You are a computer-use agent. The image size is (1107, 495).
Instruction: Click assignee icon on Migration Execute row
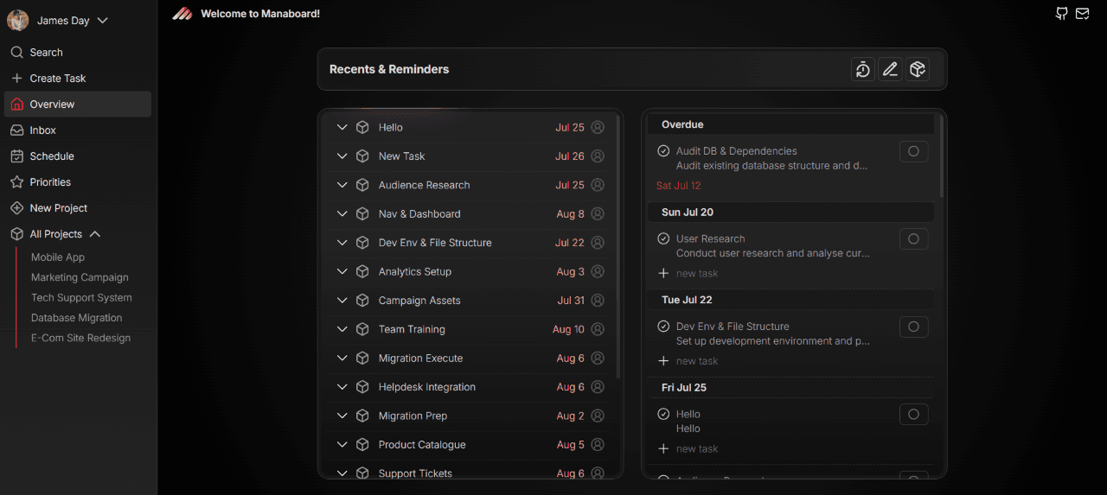tap(598, 358)
